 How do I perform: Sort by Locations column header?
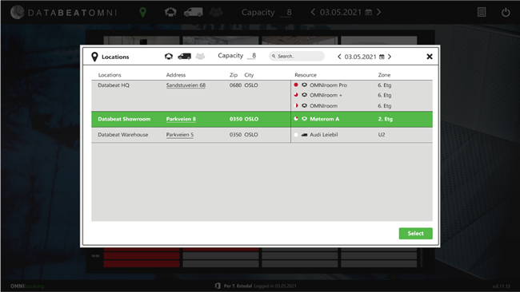coord(110,75)
